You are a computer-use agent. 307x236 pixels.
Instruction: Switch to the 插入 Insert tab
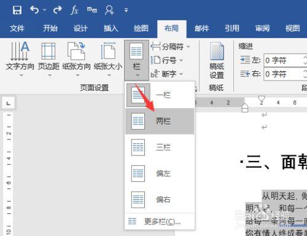[x=111, y=28]
